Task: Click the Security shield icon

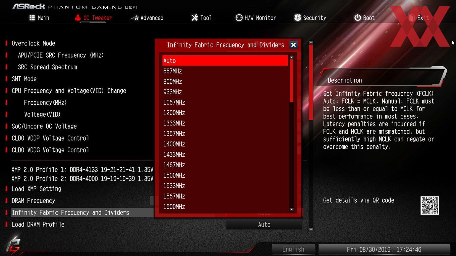Action: click(x=297, y=18)
